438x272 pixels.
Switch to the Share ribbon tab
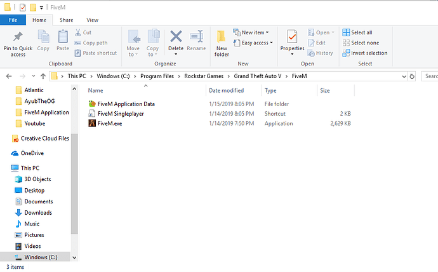point(67,20)
